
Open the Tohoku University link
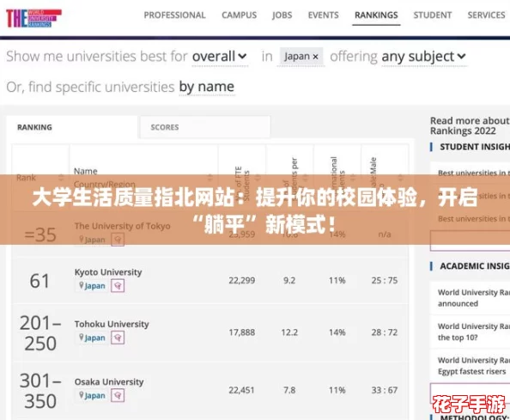(x=112, y=324)
